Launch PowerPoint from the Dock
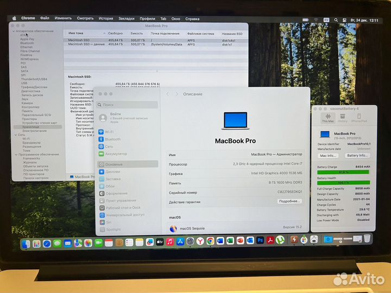 tap(240, 240)
